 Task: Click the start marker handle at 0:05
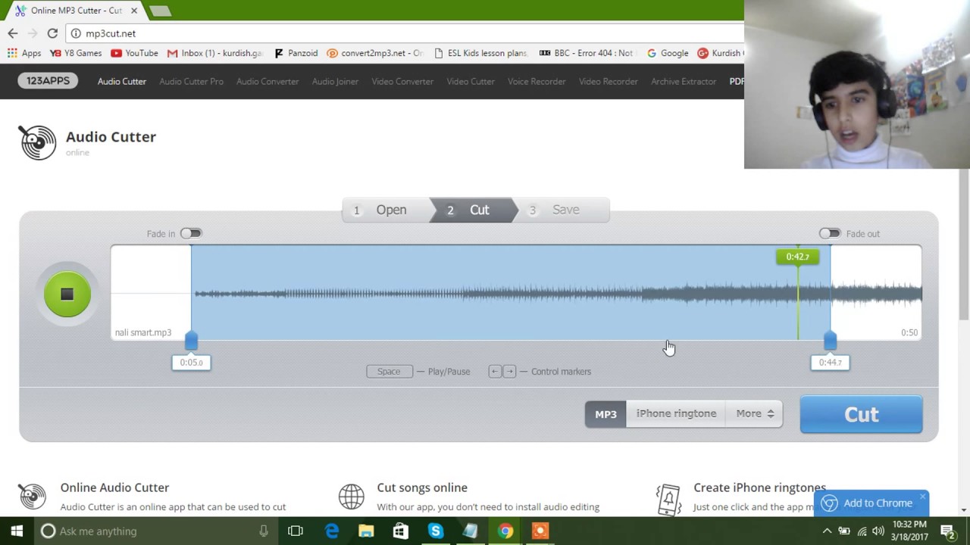191,341
